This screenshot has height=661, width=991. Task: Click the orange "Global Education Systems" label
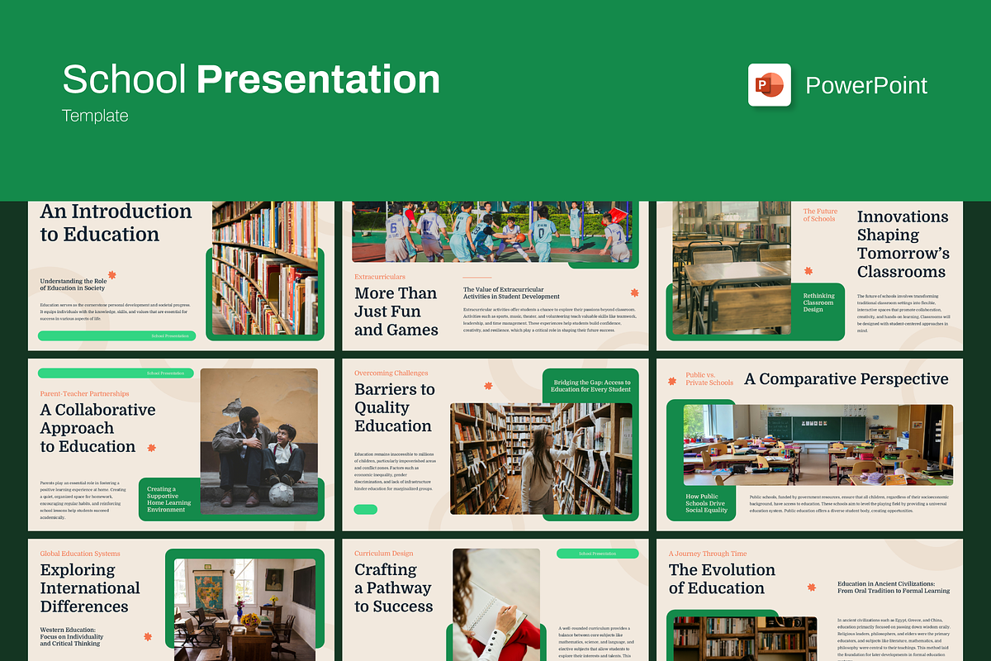[80, 554]
